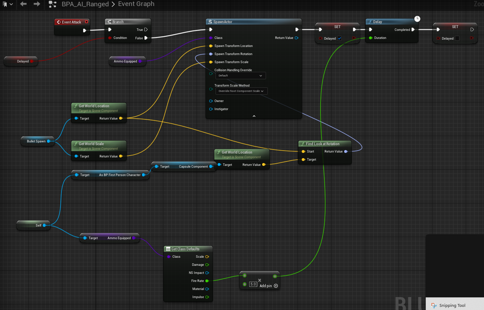Collapse SpawnActor node's advanced pins arrow
The image size is (484, 310).
(x=254, y=116)
